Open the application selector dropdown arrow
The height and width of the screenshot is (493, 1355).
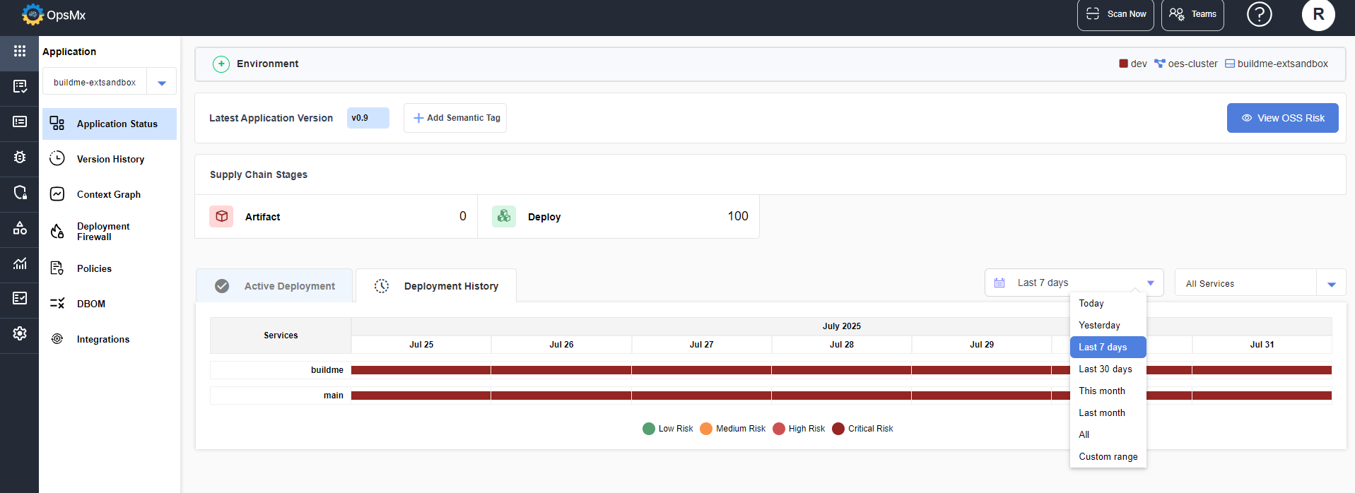162,83
